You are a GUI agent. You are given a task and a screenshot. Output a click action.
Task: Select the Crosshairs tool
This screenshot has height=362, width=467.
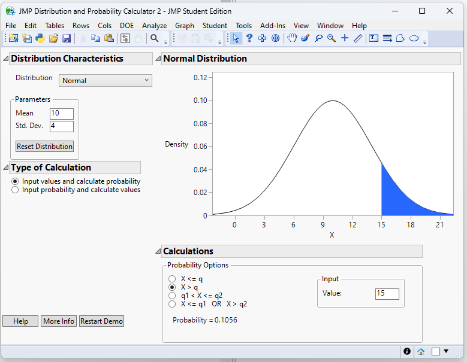345,38
